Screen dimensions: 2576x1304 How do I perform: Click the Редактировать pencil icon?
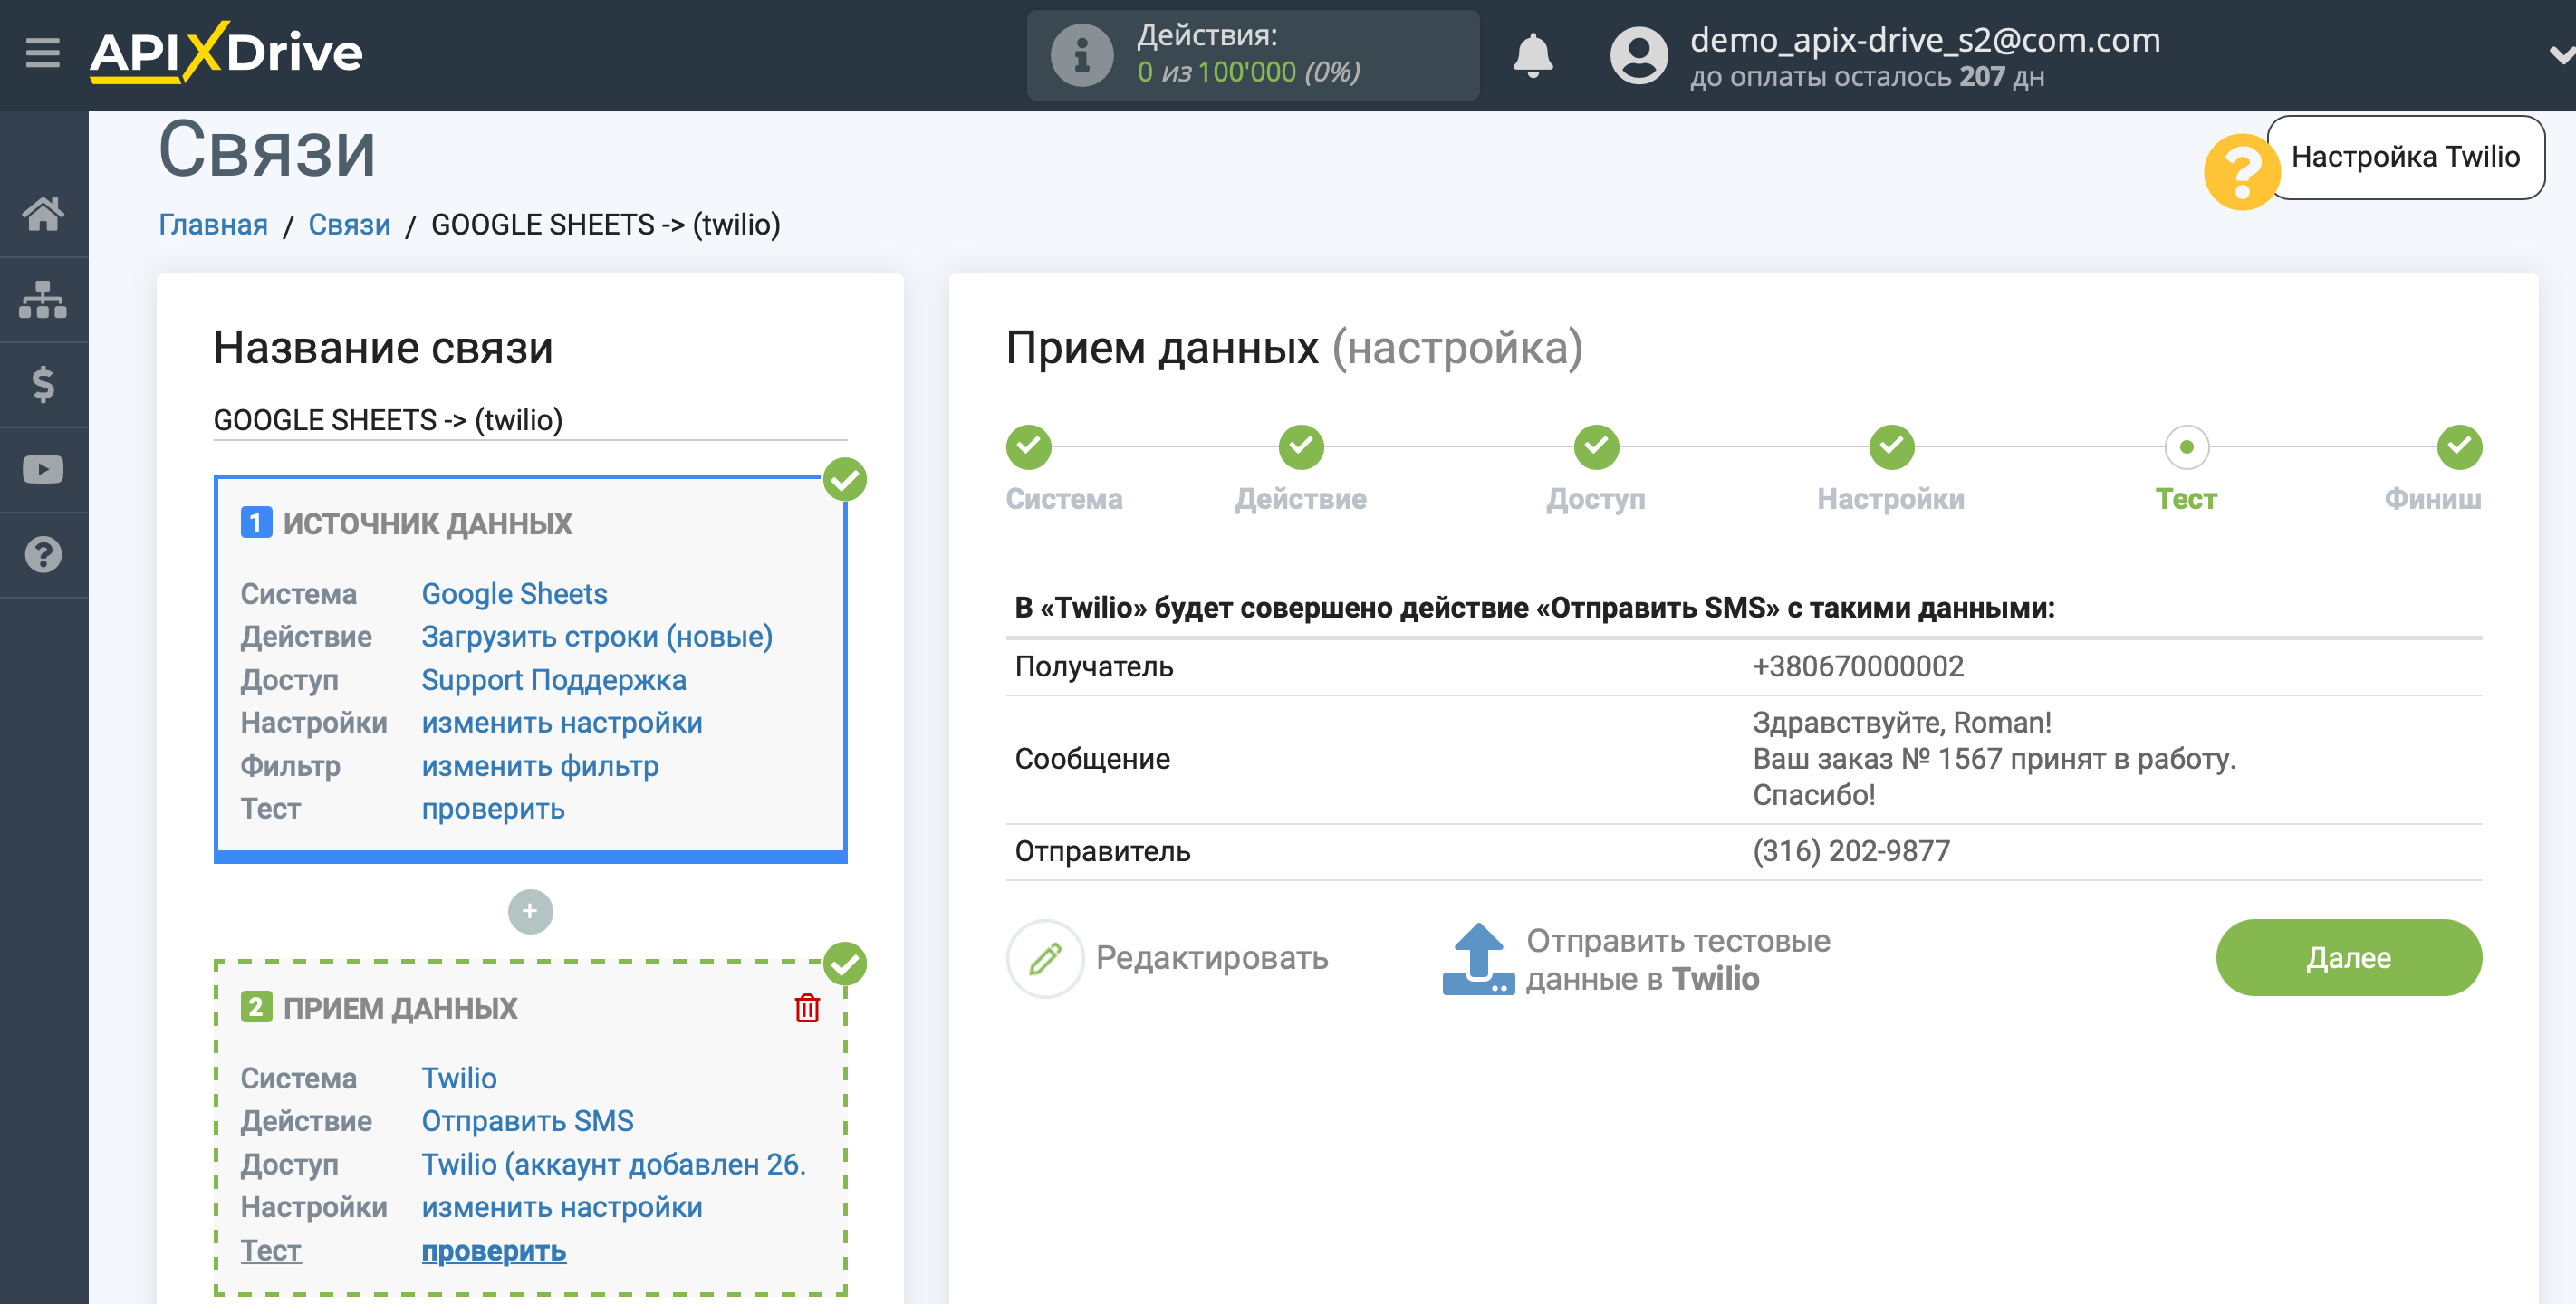[x=1045, y=958]
